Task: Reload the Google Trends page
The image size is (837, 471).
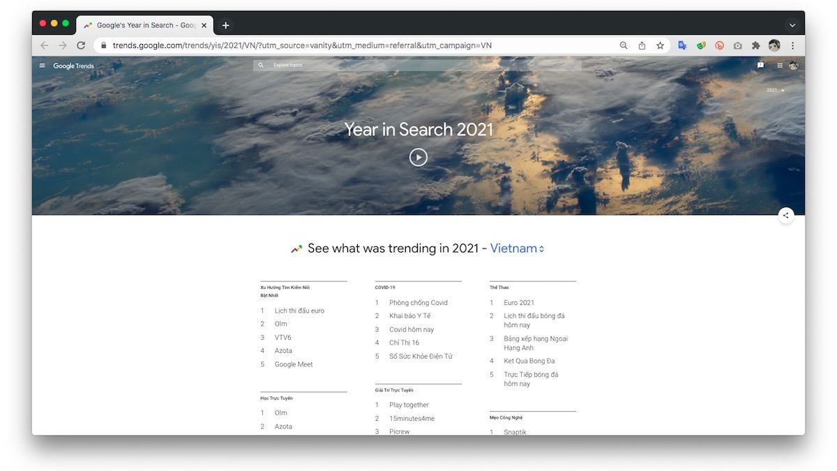Action: click(81, 45)
